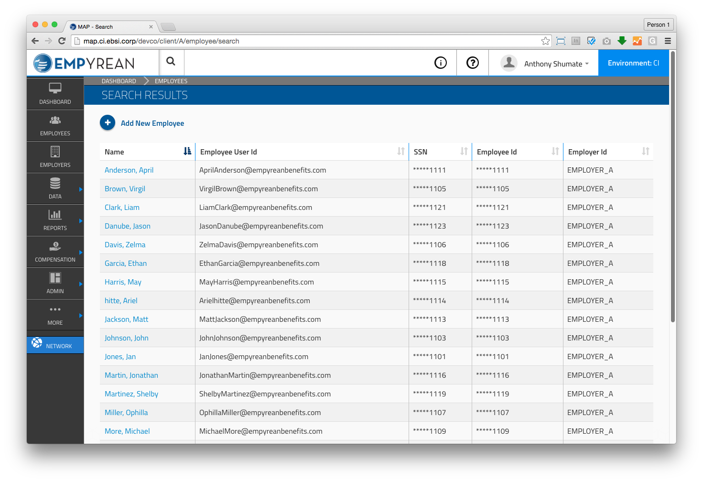703x482 pixels.
Task: Open a new browser tab
Action: pyautogui.click(x=168, y=27)
